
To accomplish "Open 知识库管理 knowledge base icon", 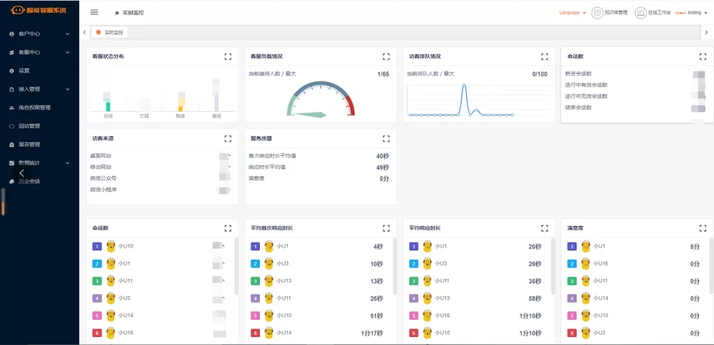I will click(598, 13).
